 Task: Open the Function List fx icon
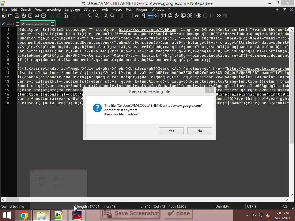click(177, 16)
